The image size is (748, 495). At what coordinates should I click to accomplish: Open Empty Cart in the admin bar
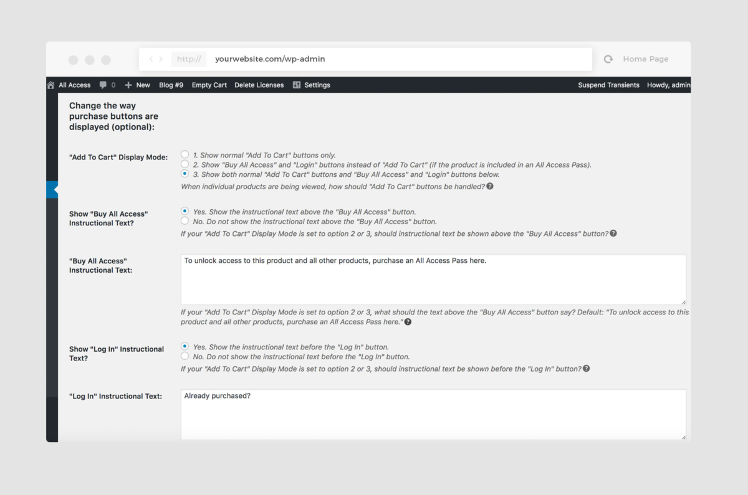point(209,85)
